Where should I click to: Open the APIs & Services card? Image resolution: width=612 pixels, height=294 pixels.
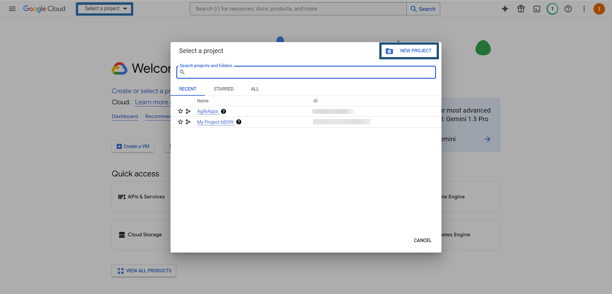tap(141, 197)
